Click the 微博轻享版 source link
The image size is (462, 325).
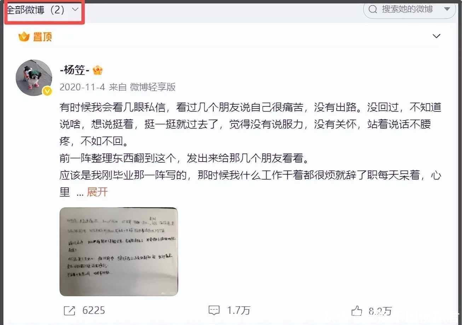[x=153, y=87]
